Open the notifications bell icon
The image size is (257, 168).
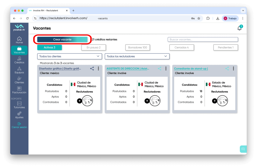[239, 28]
